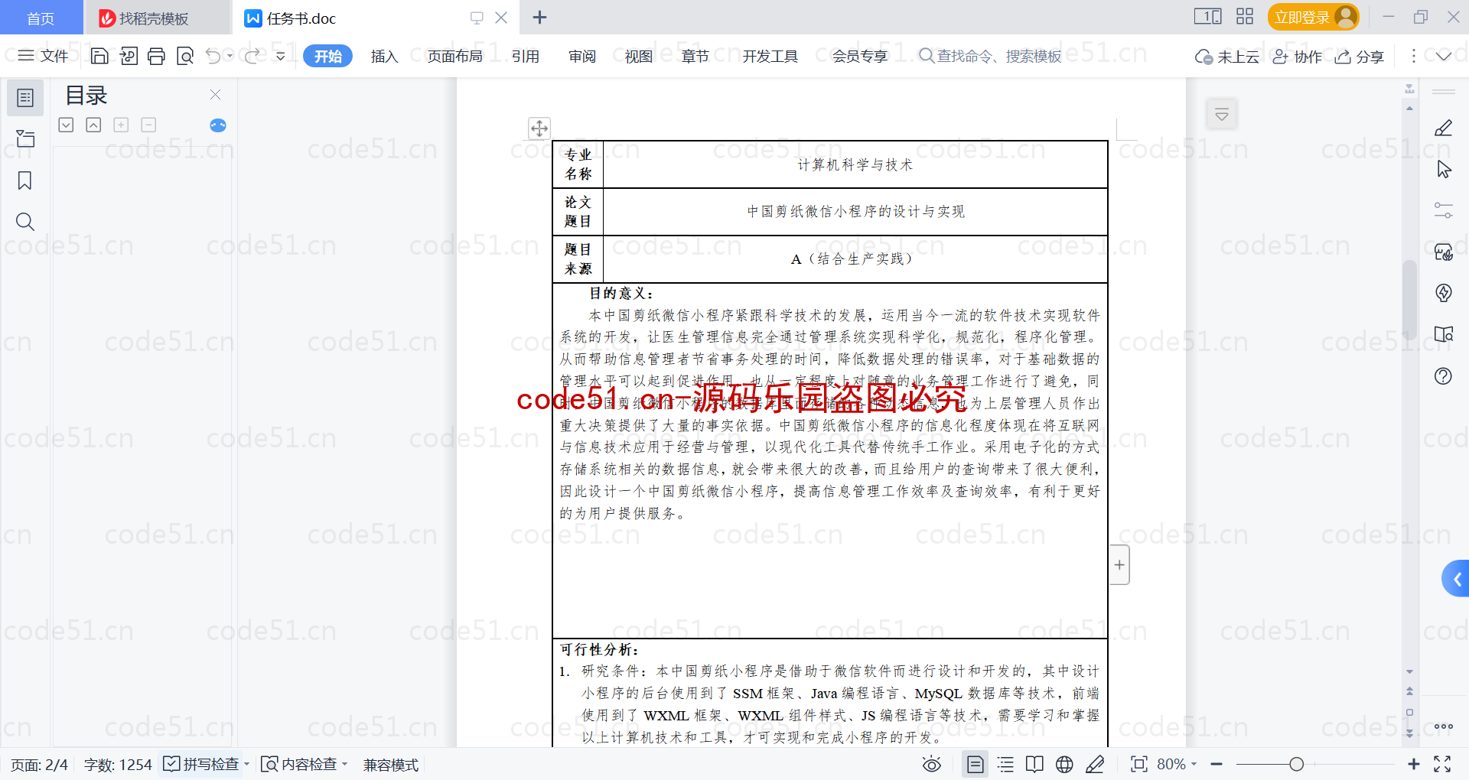Select the 插入 ribbon tab
The width and height of the screenshot is (1469, 780).
pos(384,56)
